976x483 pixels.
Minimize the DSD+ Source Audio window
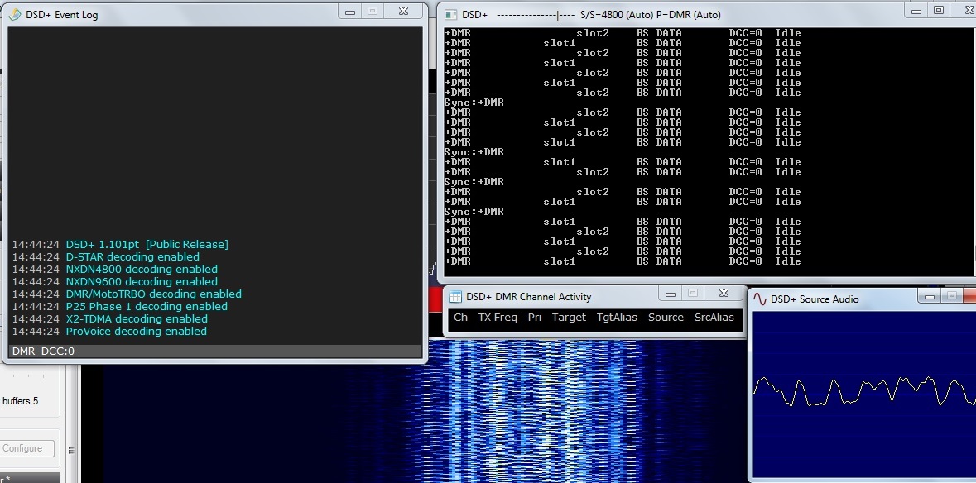(x=930, y=297)
